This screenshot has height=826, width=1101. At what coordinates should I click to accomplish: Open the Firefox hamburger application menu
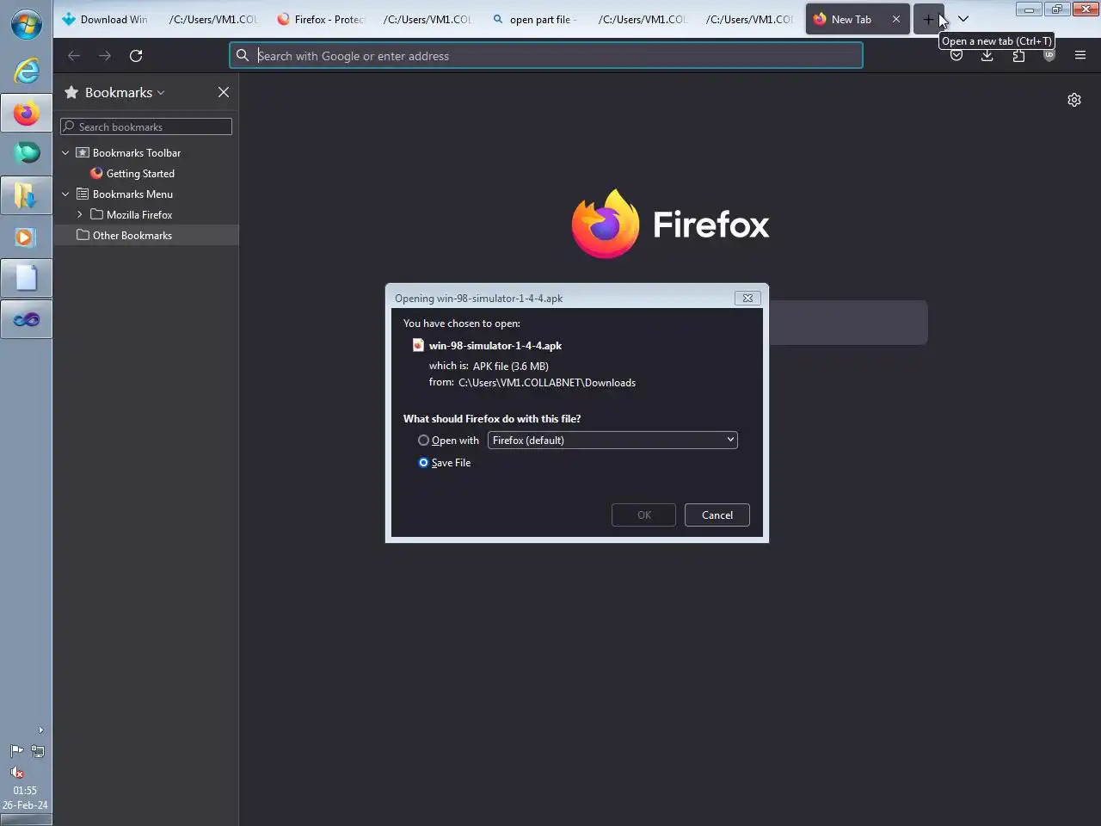[1080, 56]
